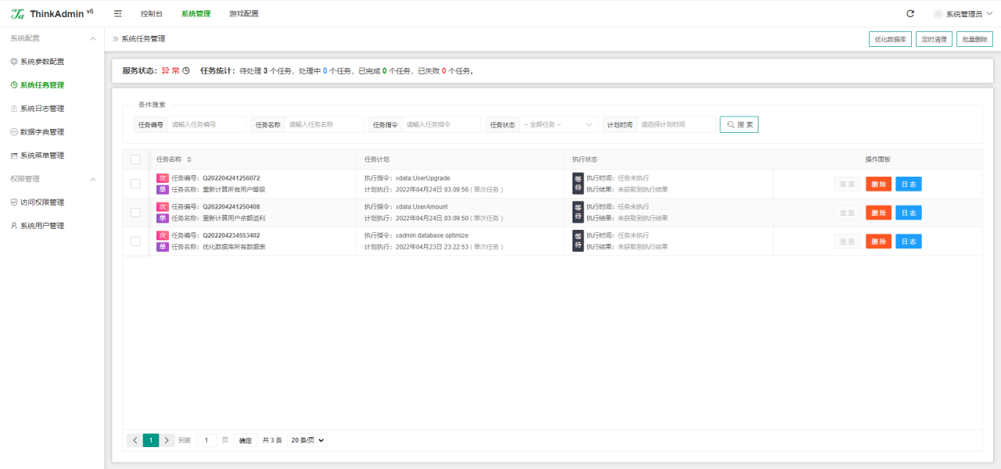Click the sort arrows on 任务名称 column
Screen dimensions: 1001x469
tap(189, 159)
